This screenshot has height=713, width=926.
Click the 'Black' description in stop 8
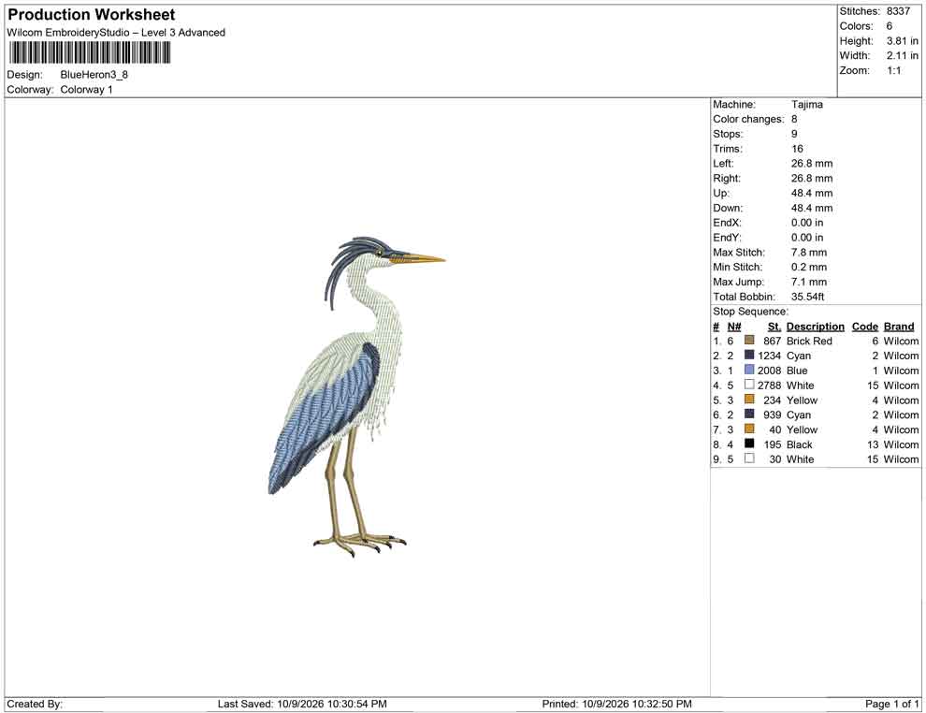(800, 444)
